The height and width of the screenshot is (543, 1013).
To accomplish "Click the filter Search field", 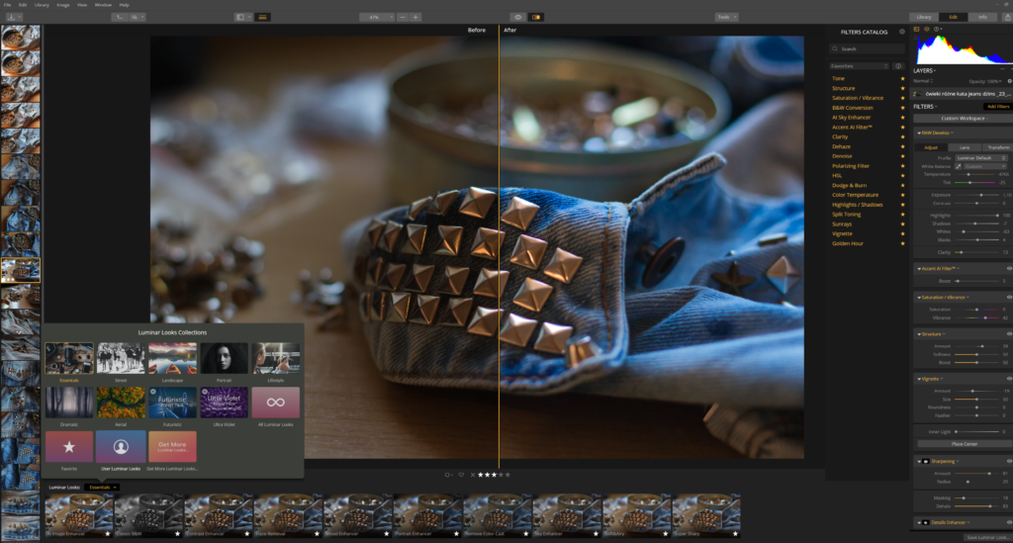I will 867,49.
